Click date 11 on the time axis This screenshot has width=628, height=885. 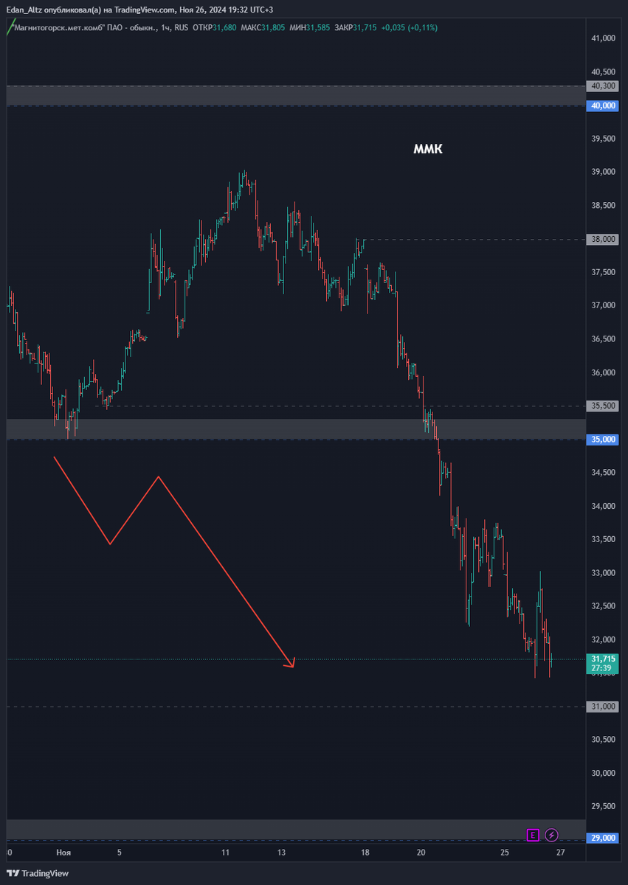coord(226,853)
